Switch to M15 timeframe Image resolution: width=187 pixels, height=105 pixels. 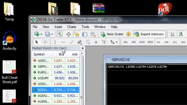(142, 42)
